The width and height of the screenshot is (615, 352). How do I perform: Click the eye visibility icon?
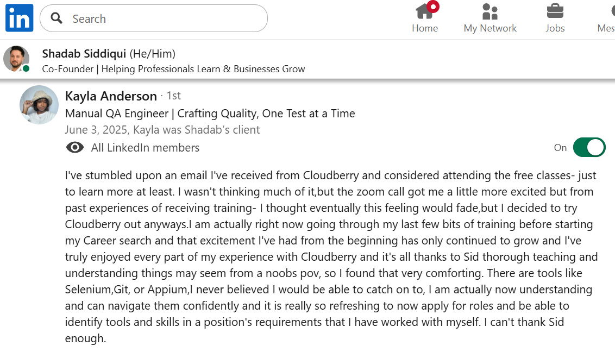tap(75, 148)
